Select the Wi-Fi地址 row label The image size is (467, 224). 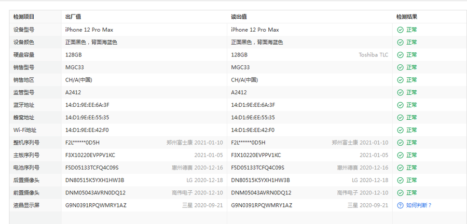click(24, 130)
